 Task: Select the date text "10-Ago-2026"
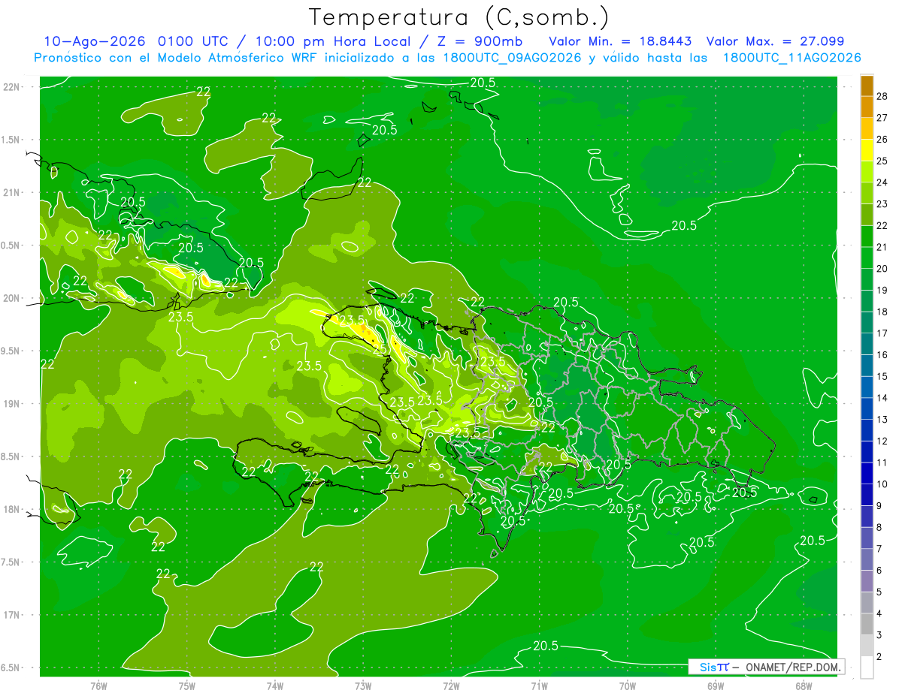[x=95, y=41]
